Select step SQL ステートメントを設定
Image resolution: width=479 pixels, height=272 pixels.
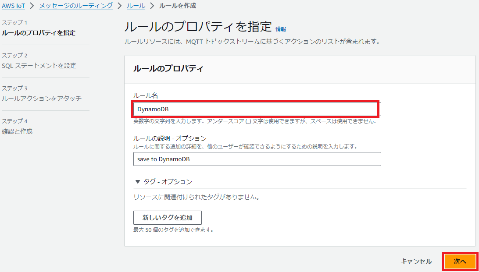coord(39,66)
